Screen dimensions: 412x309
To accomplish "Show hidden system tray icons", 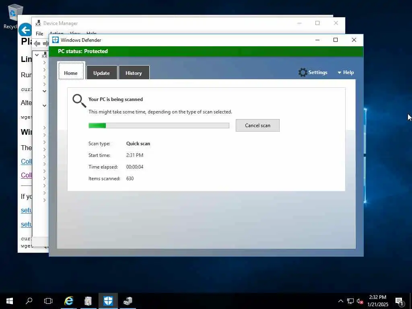I will point(340,301).
